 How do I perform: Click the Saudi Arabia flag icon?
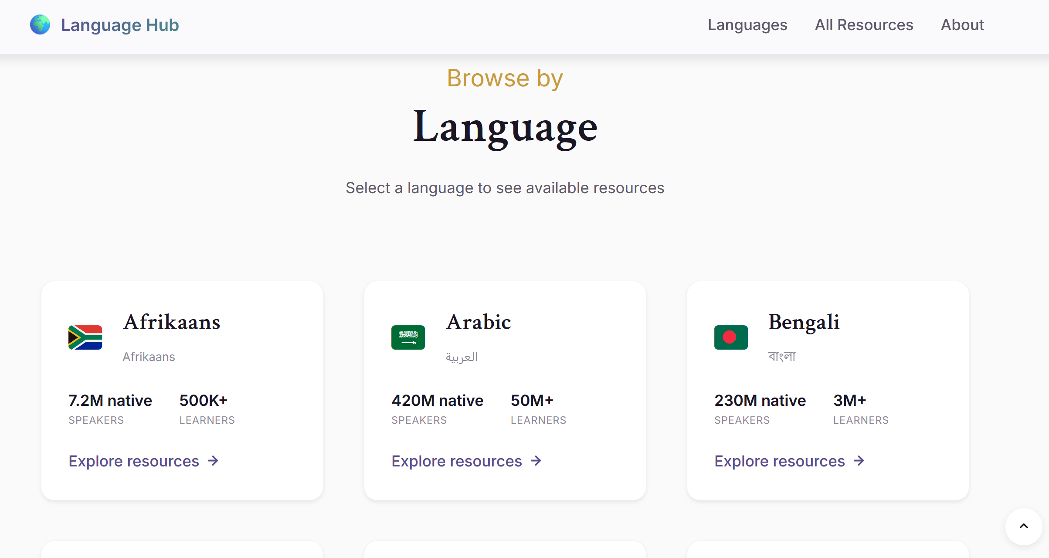click(408, 337)
